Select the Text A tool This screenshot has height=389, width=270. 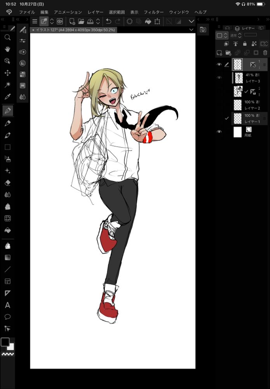(7, 305)
